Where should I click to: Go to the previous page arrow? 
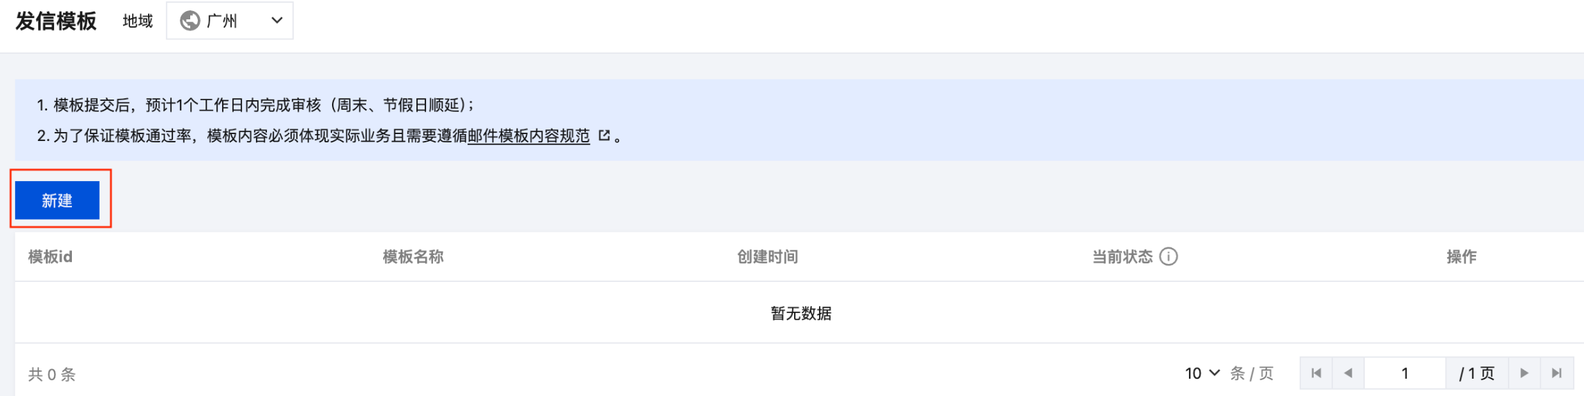click(x=1348, y=373)
